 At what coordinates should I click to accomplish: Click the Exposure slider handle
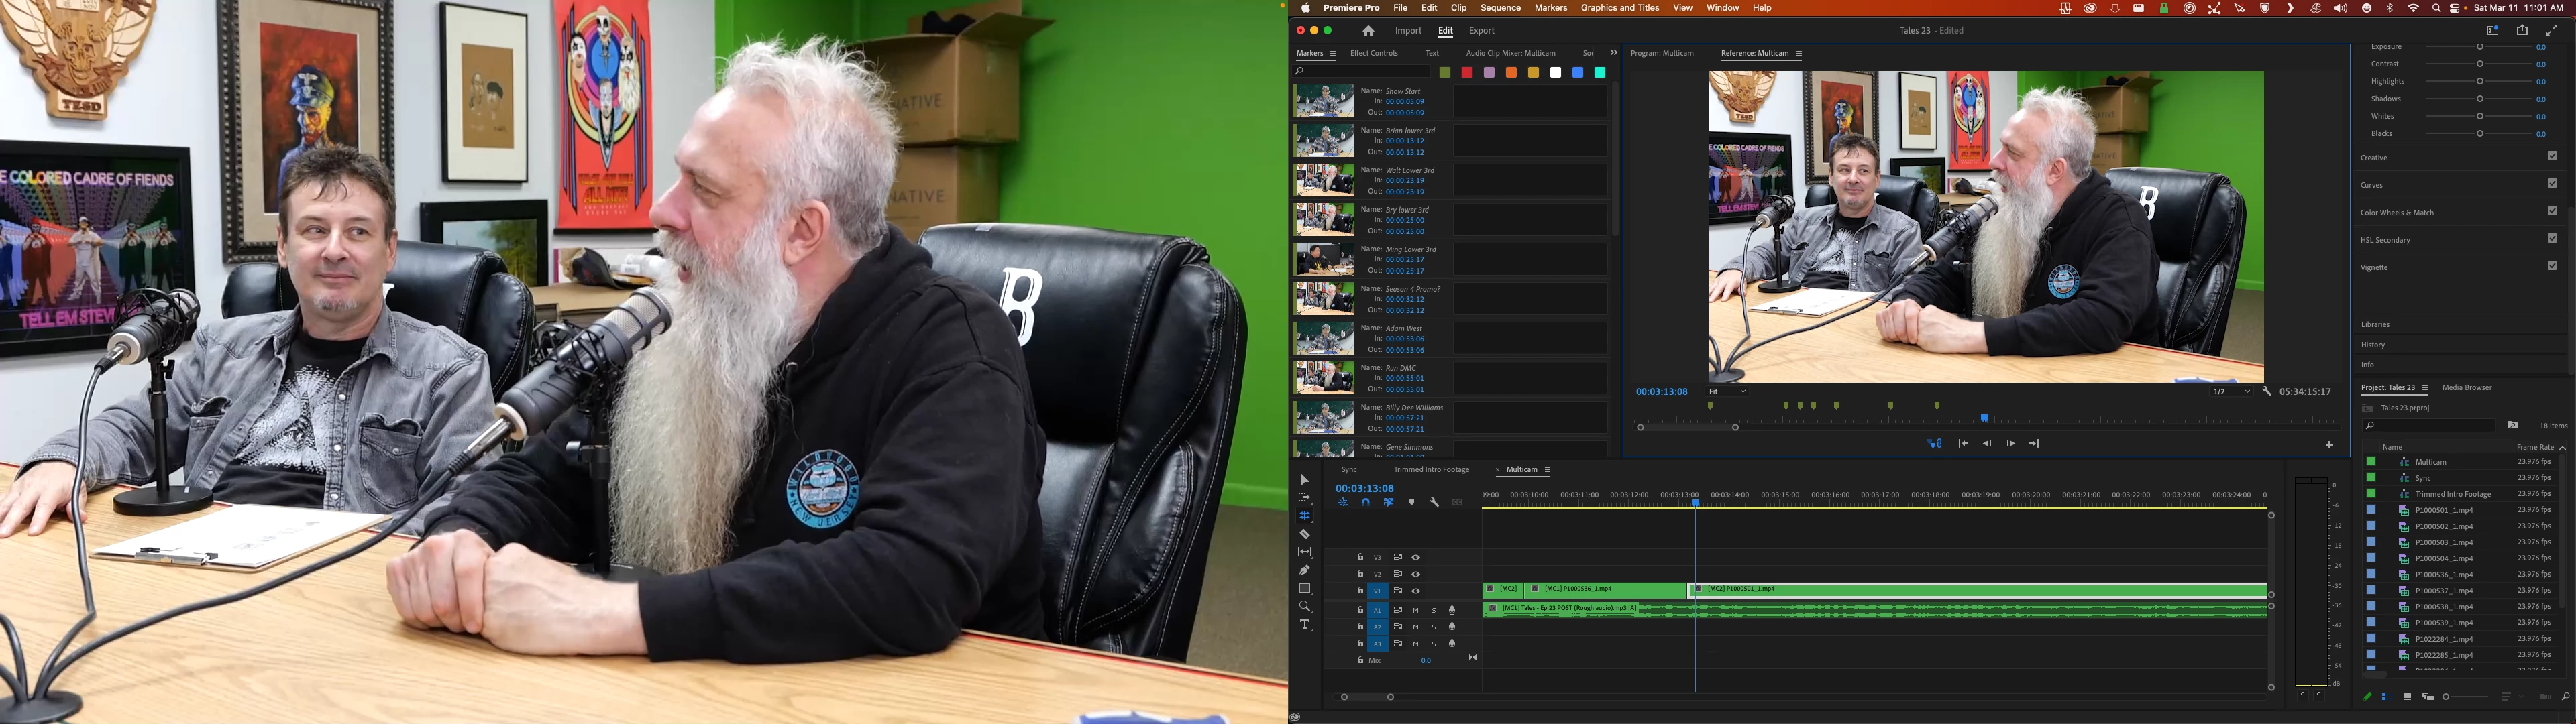2479,47
